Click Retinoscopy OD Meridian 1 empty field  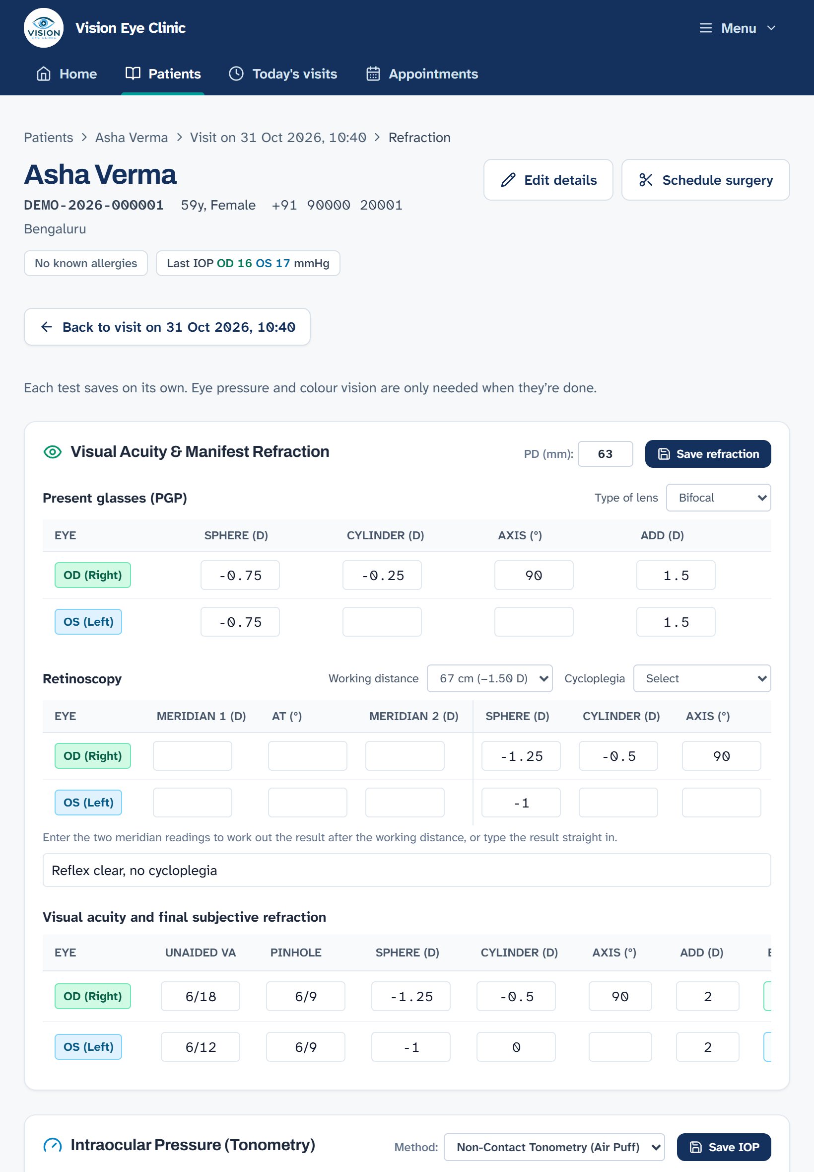[192, 756]
